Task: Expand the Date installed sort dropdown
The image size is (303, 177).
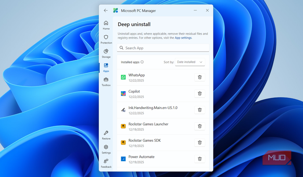Action: [x=190, y=62]
